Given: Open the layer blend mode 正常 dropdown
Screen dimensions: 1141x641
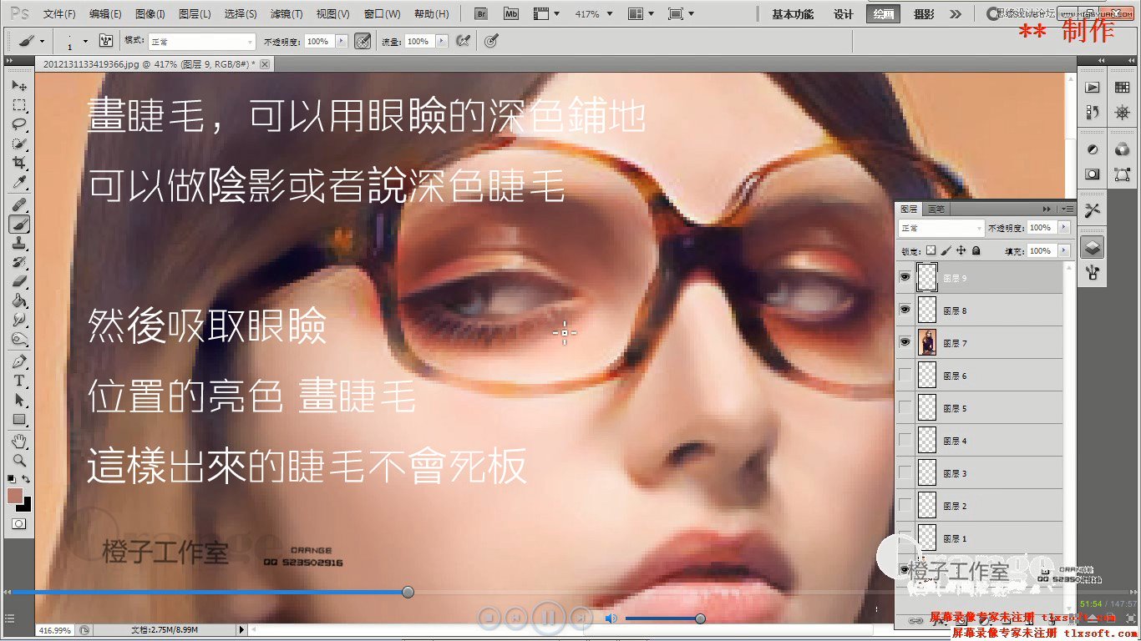Looking at the screenshot, I should 941,227.
